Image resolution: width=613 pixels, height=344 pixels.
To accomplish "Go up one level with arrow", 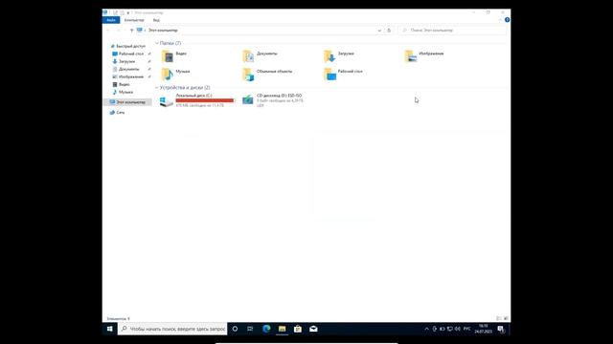I will coord(132,31).
